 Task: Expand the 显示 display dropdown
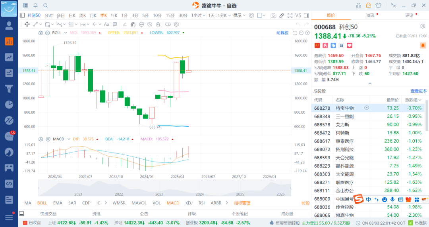(x=239, y=15)
